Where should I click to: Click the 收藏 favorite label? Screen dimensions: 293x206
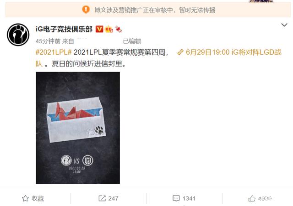(x=38, y=199)
